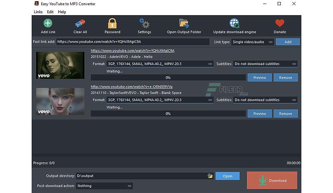This screenshot has height=193, width=333.
Task: Expand Subtitles dropdown for Adele - Hello
Action: pyautogui.click(x=265, y=64)
